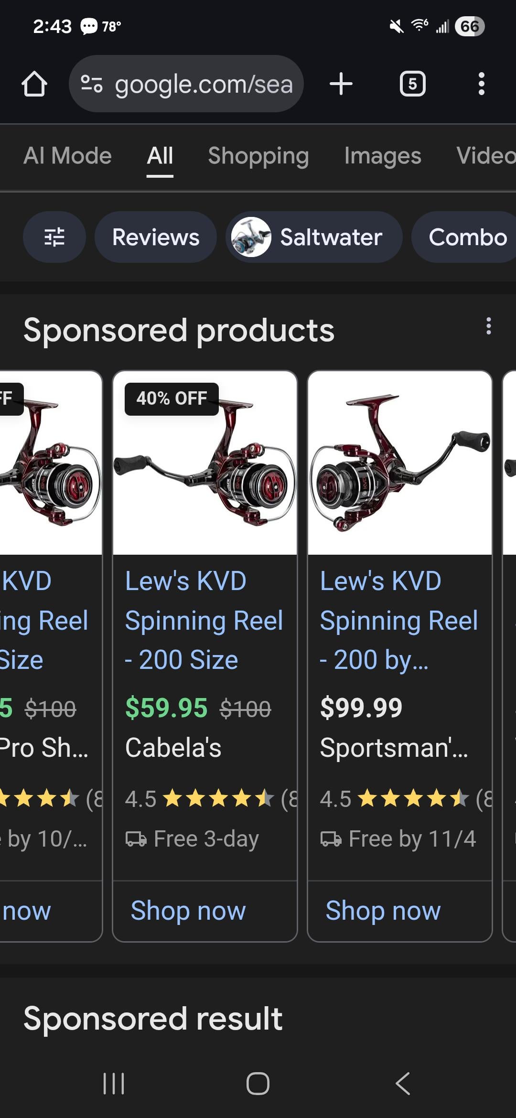516x1118 pixels.
Task: Select the Reviews filter chip
Action: 156,237
